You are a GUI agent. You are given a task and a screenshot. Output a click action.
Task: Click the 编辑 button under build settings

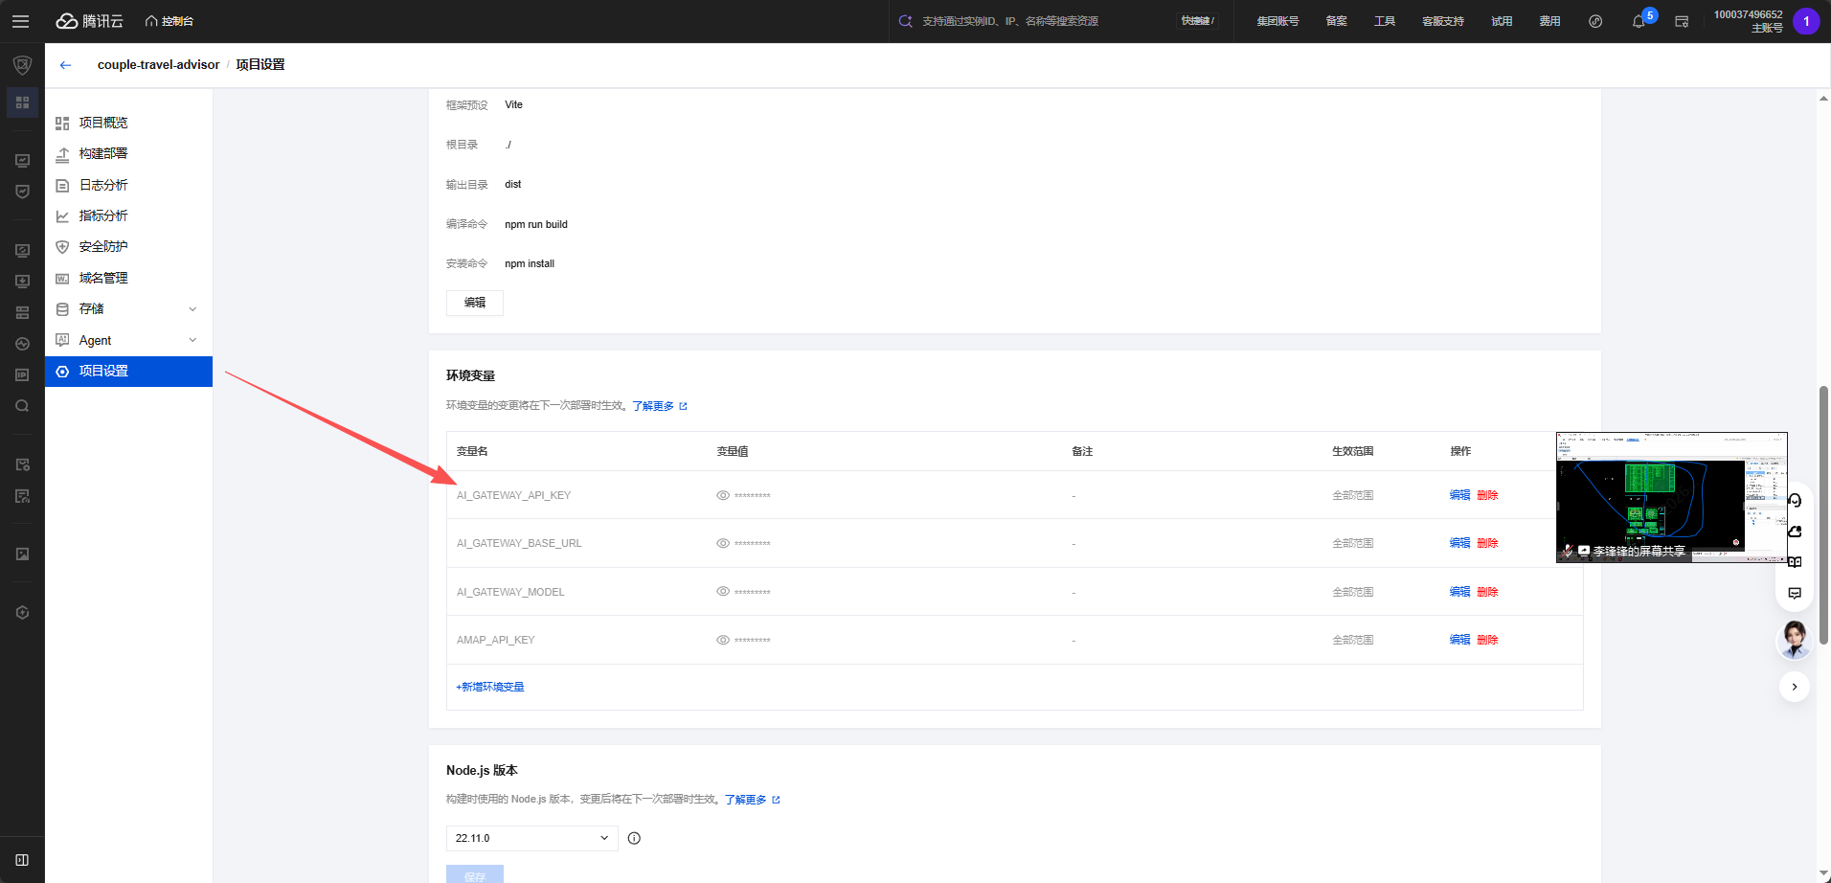475,303
